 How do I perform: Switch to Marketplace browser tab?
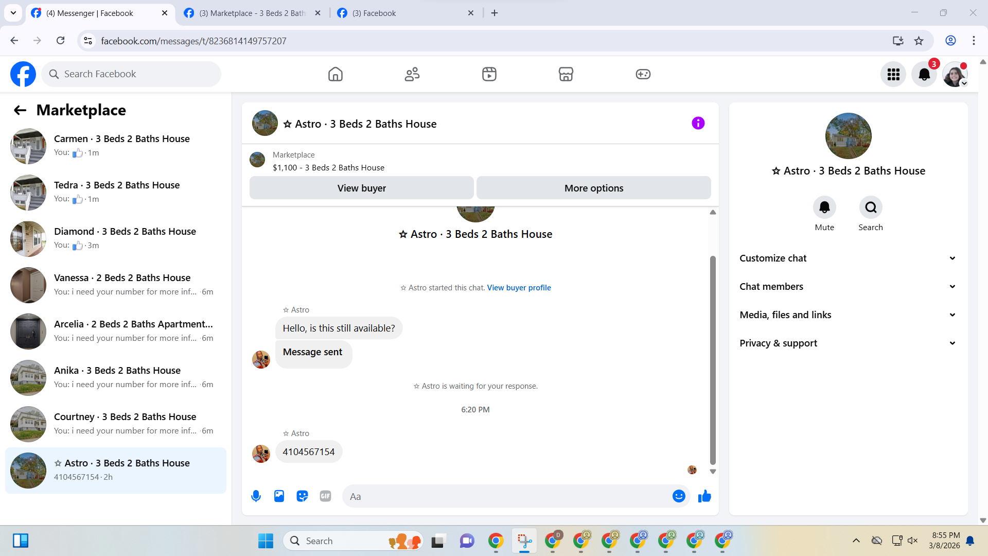(x=252, y=13)
